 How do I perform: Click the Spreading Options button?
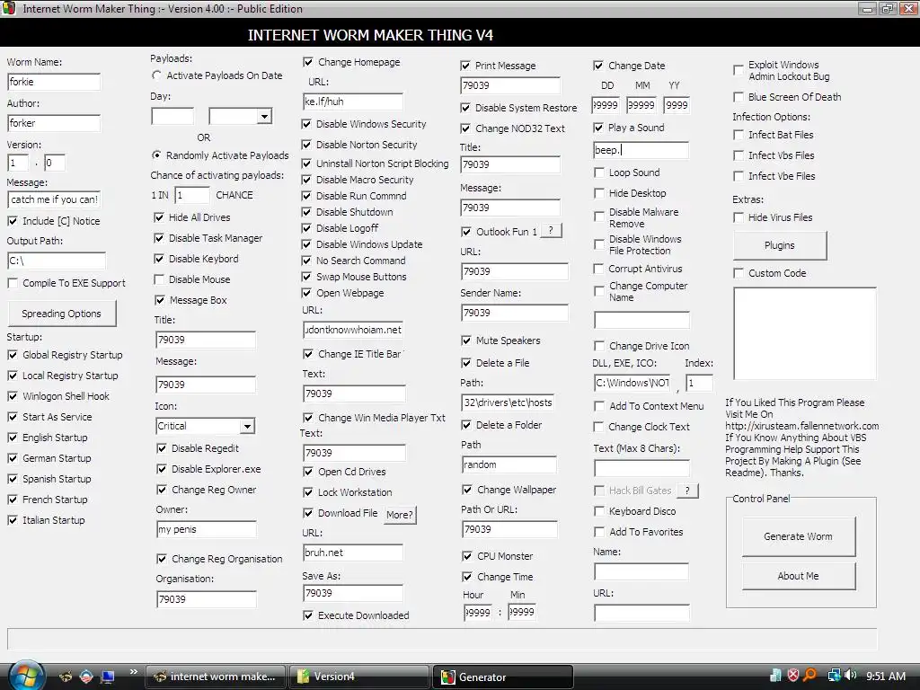click(x=62, y=314)
